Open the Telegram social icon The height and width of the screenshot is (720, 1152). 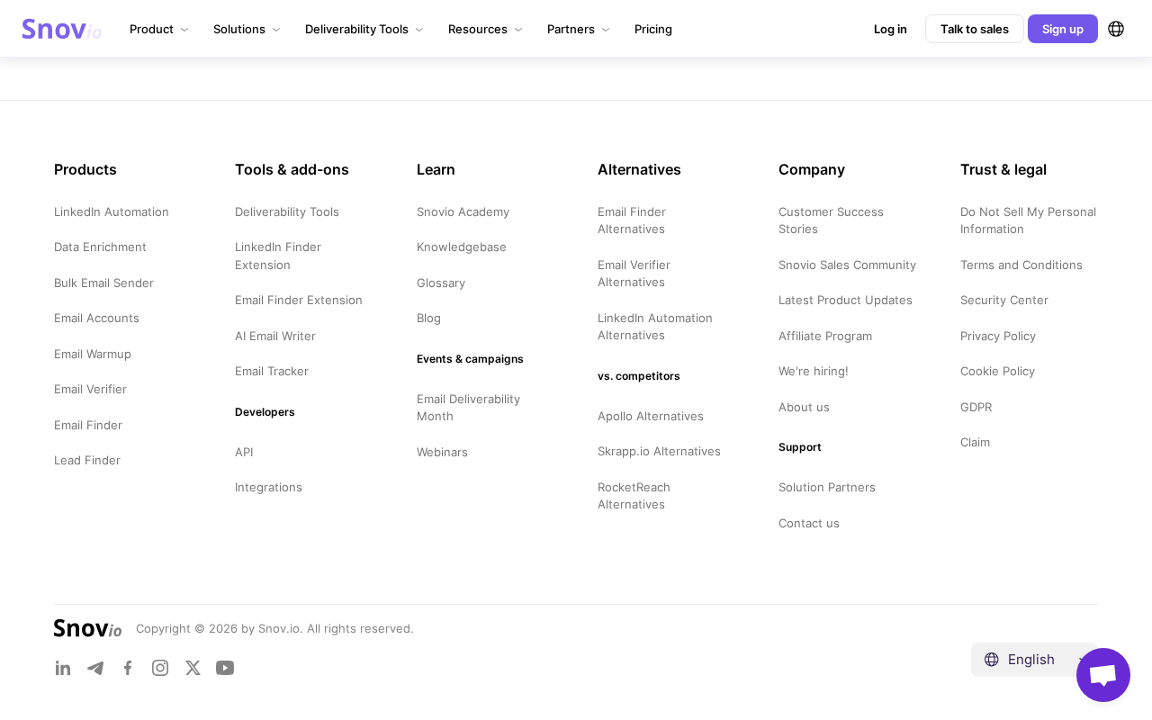coord(95,668)
